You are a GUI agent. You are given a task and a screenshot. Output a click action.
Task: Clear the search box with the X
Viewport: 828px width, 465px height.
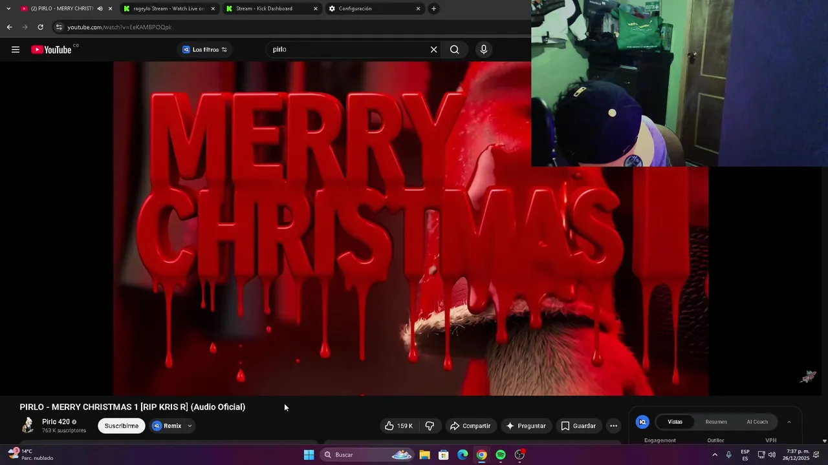433,50
